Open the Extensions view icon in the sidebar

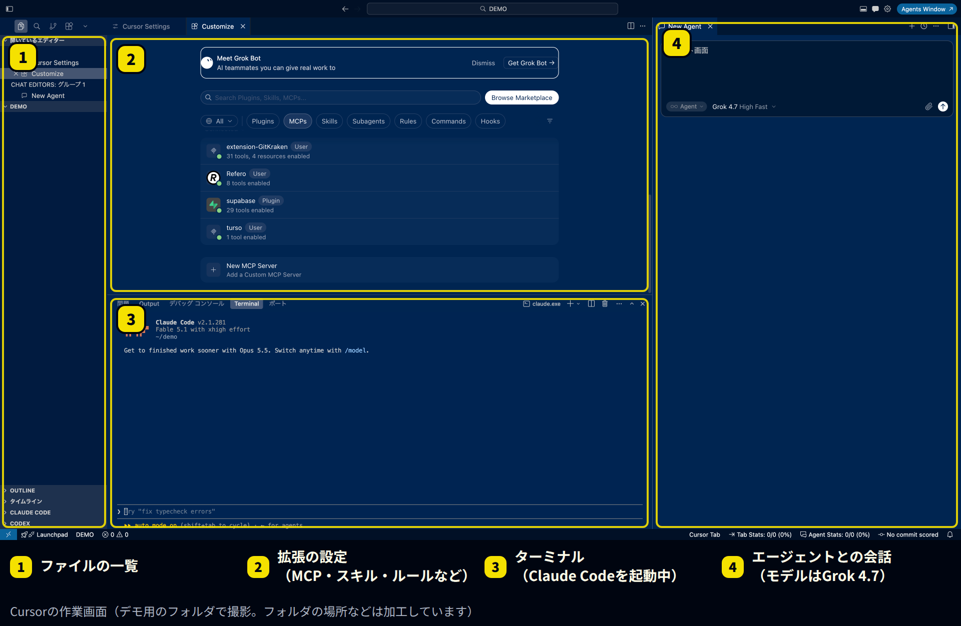click(69, 26)
